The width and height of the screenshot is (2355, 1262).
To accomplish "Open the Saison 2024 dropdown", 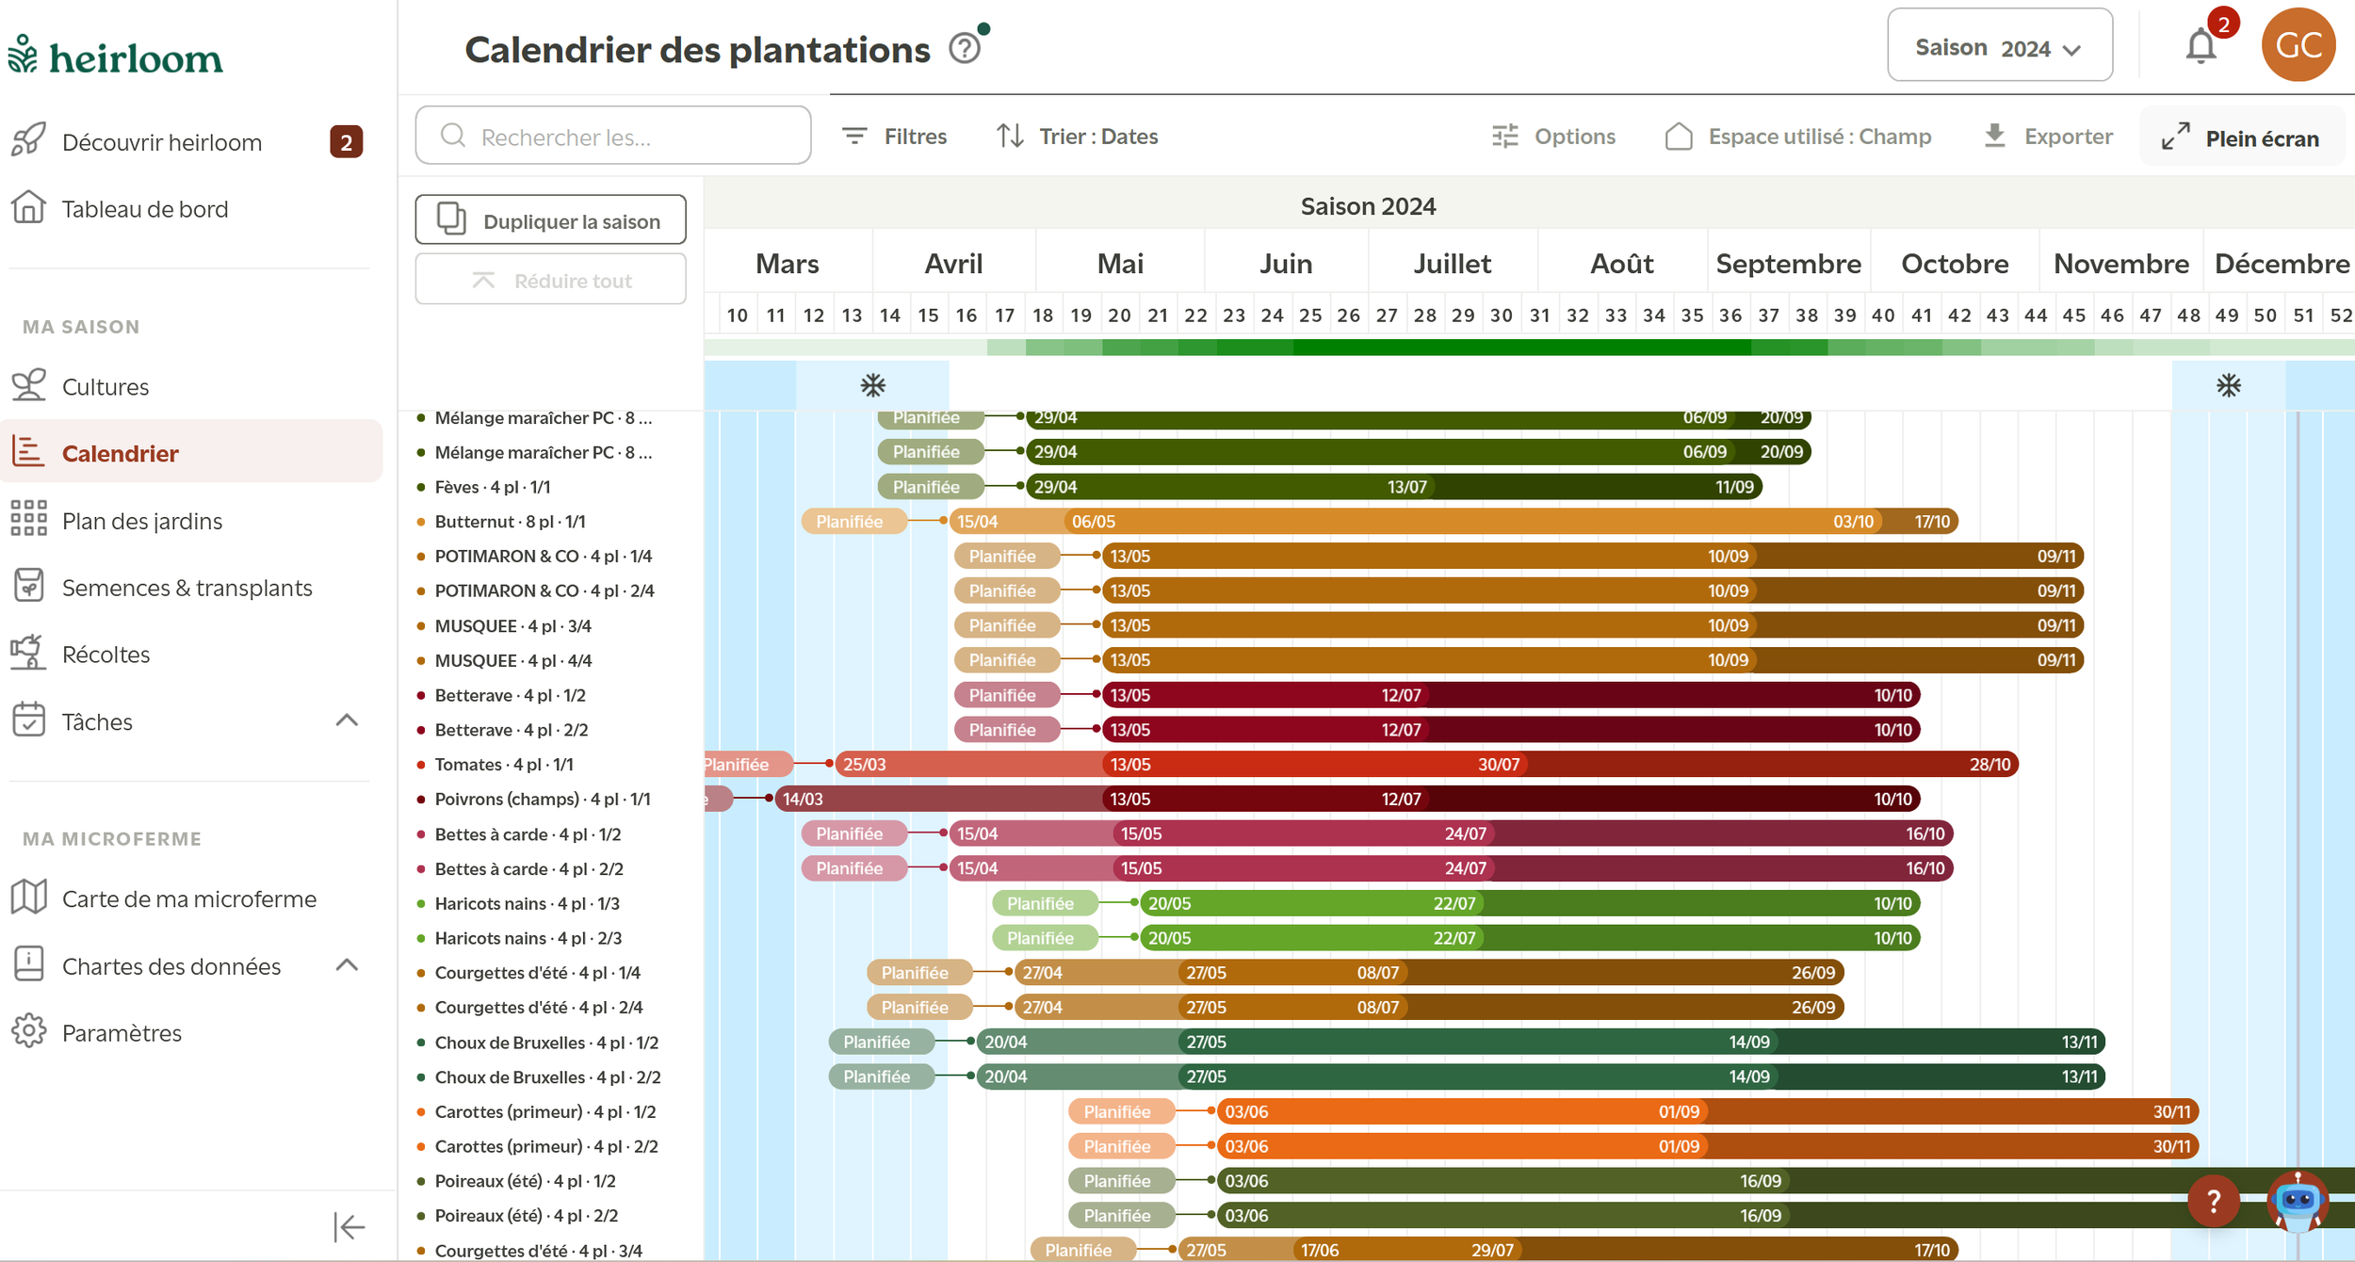I will point(1999,45).
